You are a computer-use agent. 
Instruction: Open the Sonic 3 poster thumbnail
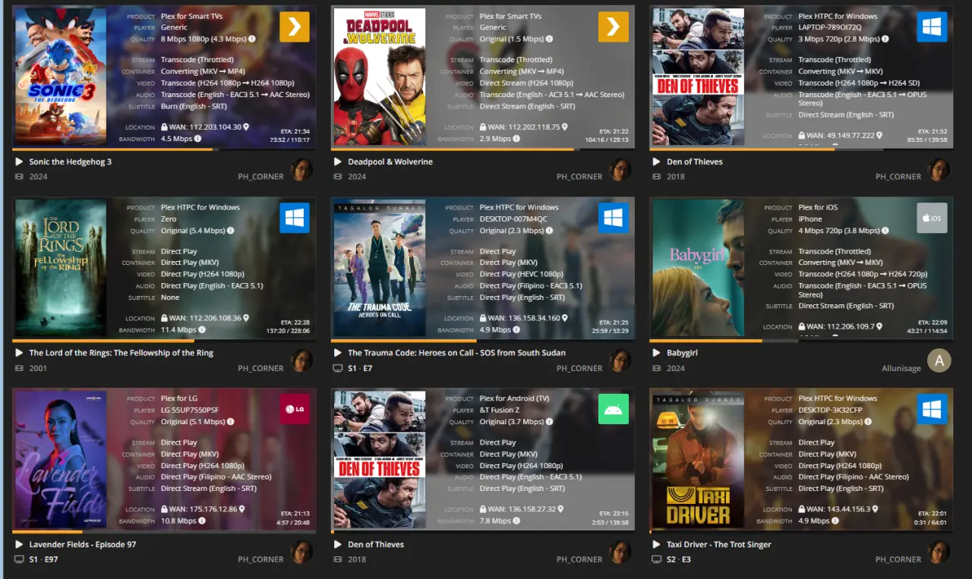tap(61, 77)
